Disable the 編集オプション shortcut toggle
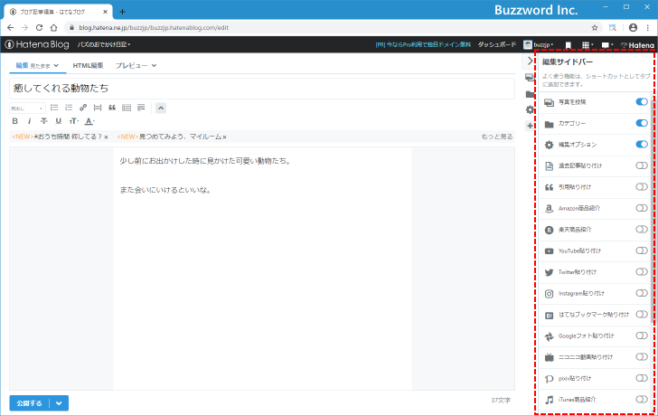 pyautogui.click(x=642, y=145)
